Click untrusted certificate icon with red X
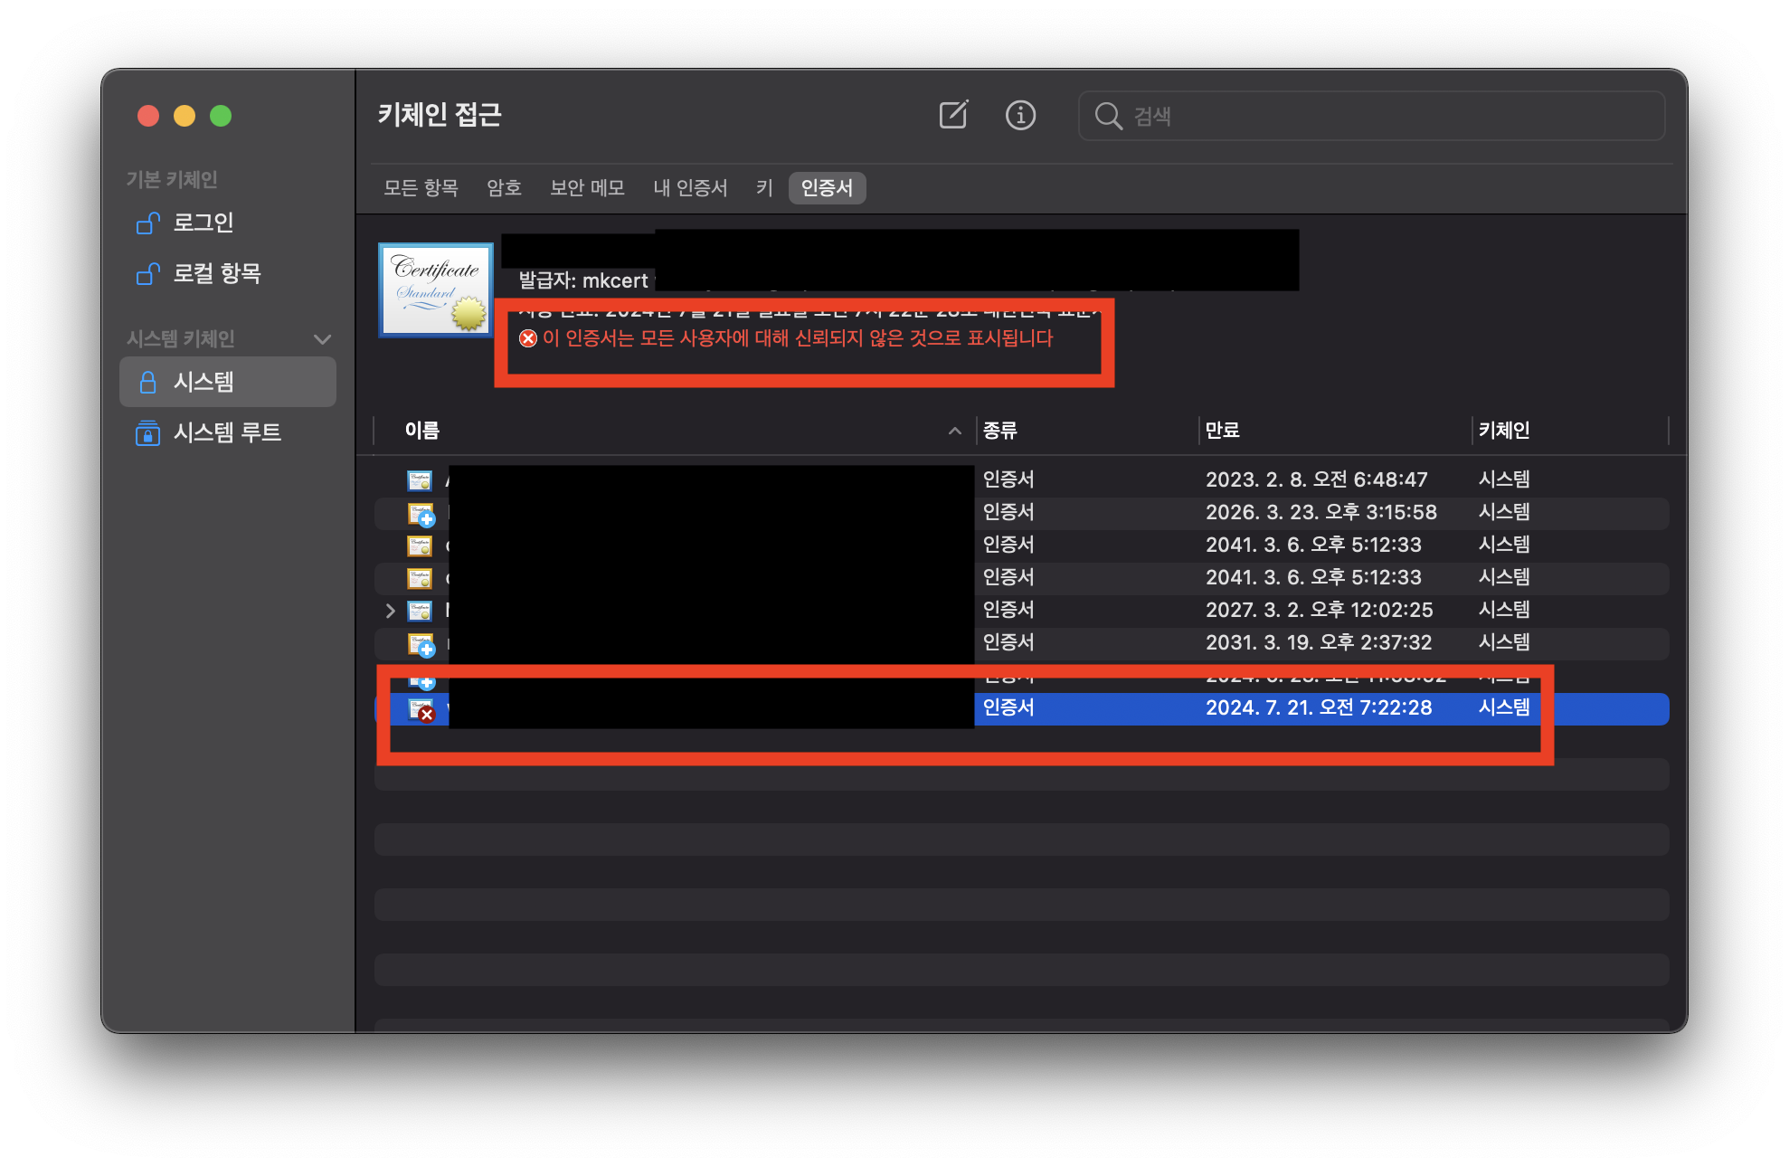The width and height of the screenshot is (1789, 1167). [421, 710]
